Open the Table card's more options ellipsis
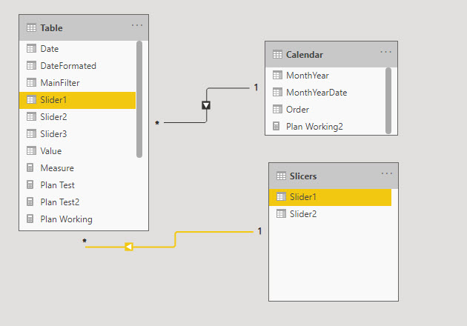This screenshot has width=467, height=326. 137,25
